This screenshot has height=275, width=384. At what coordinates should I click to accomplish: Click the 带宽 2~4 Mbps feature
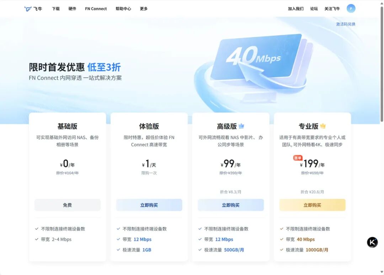(x=56, y=239)
